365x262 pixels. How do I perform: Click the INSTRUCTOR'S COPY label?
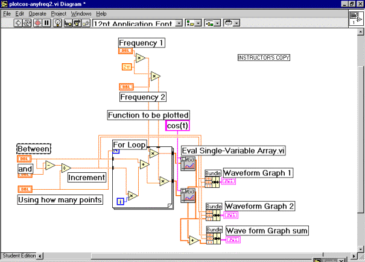[x=264, y=58]
